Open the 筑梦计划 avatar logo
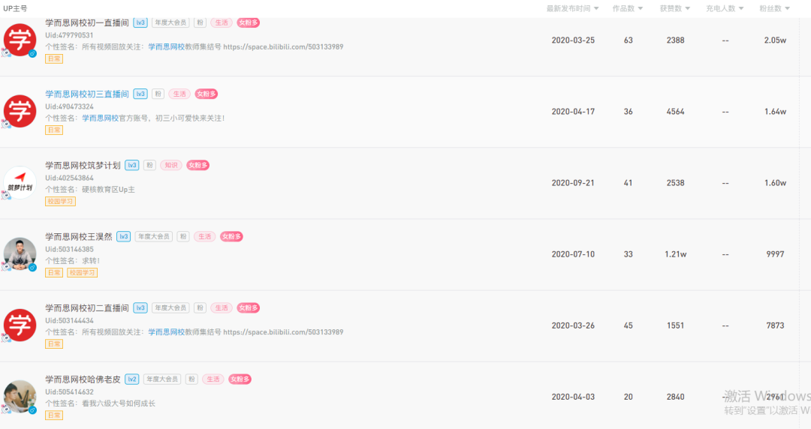Viewport: 811px width, 429px height. click(20, 182)
